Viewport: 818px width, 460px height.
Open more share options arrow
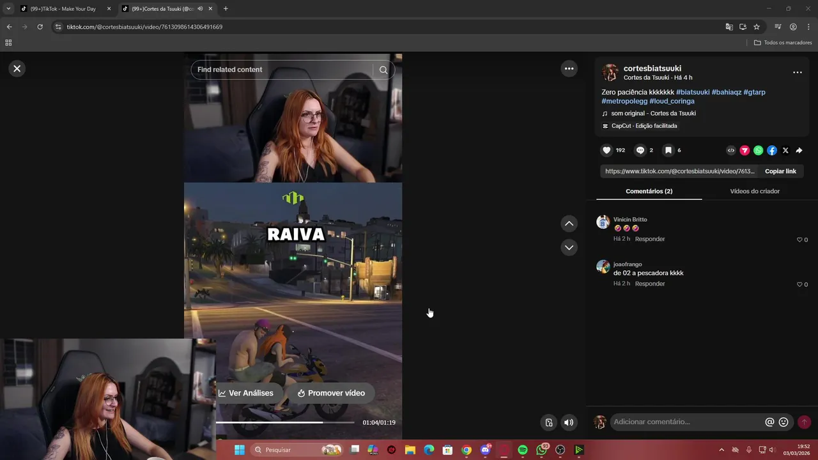point(799,151)
